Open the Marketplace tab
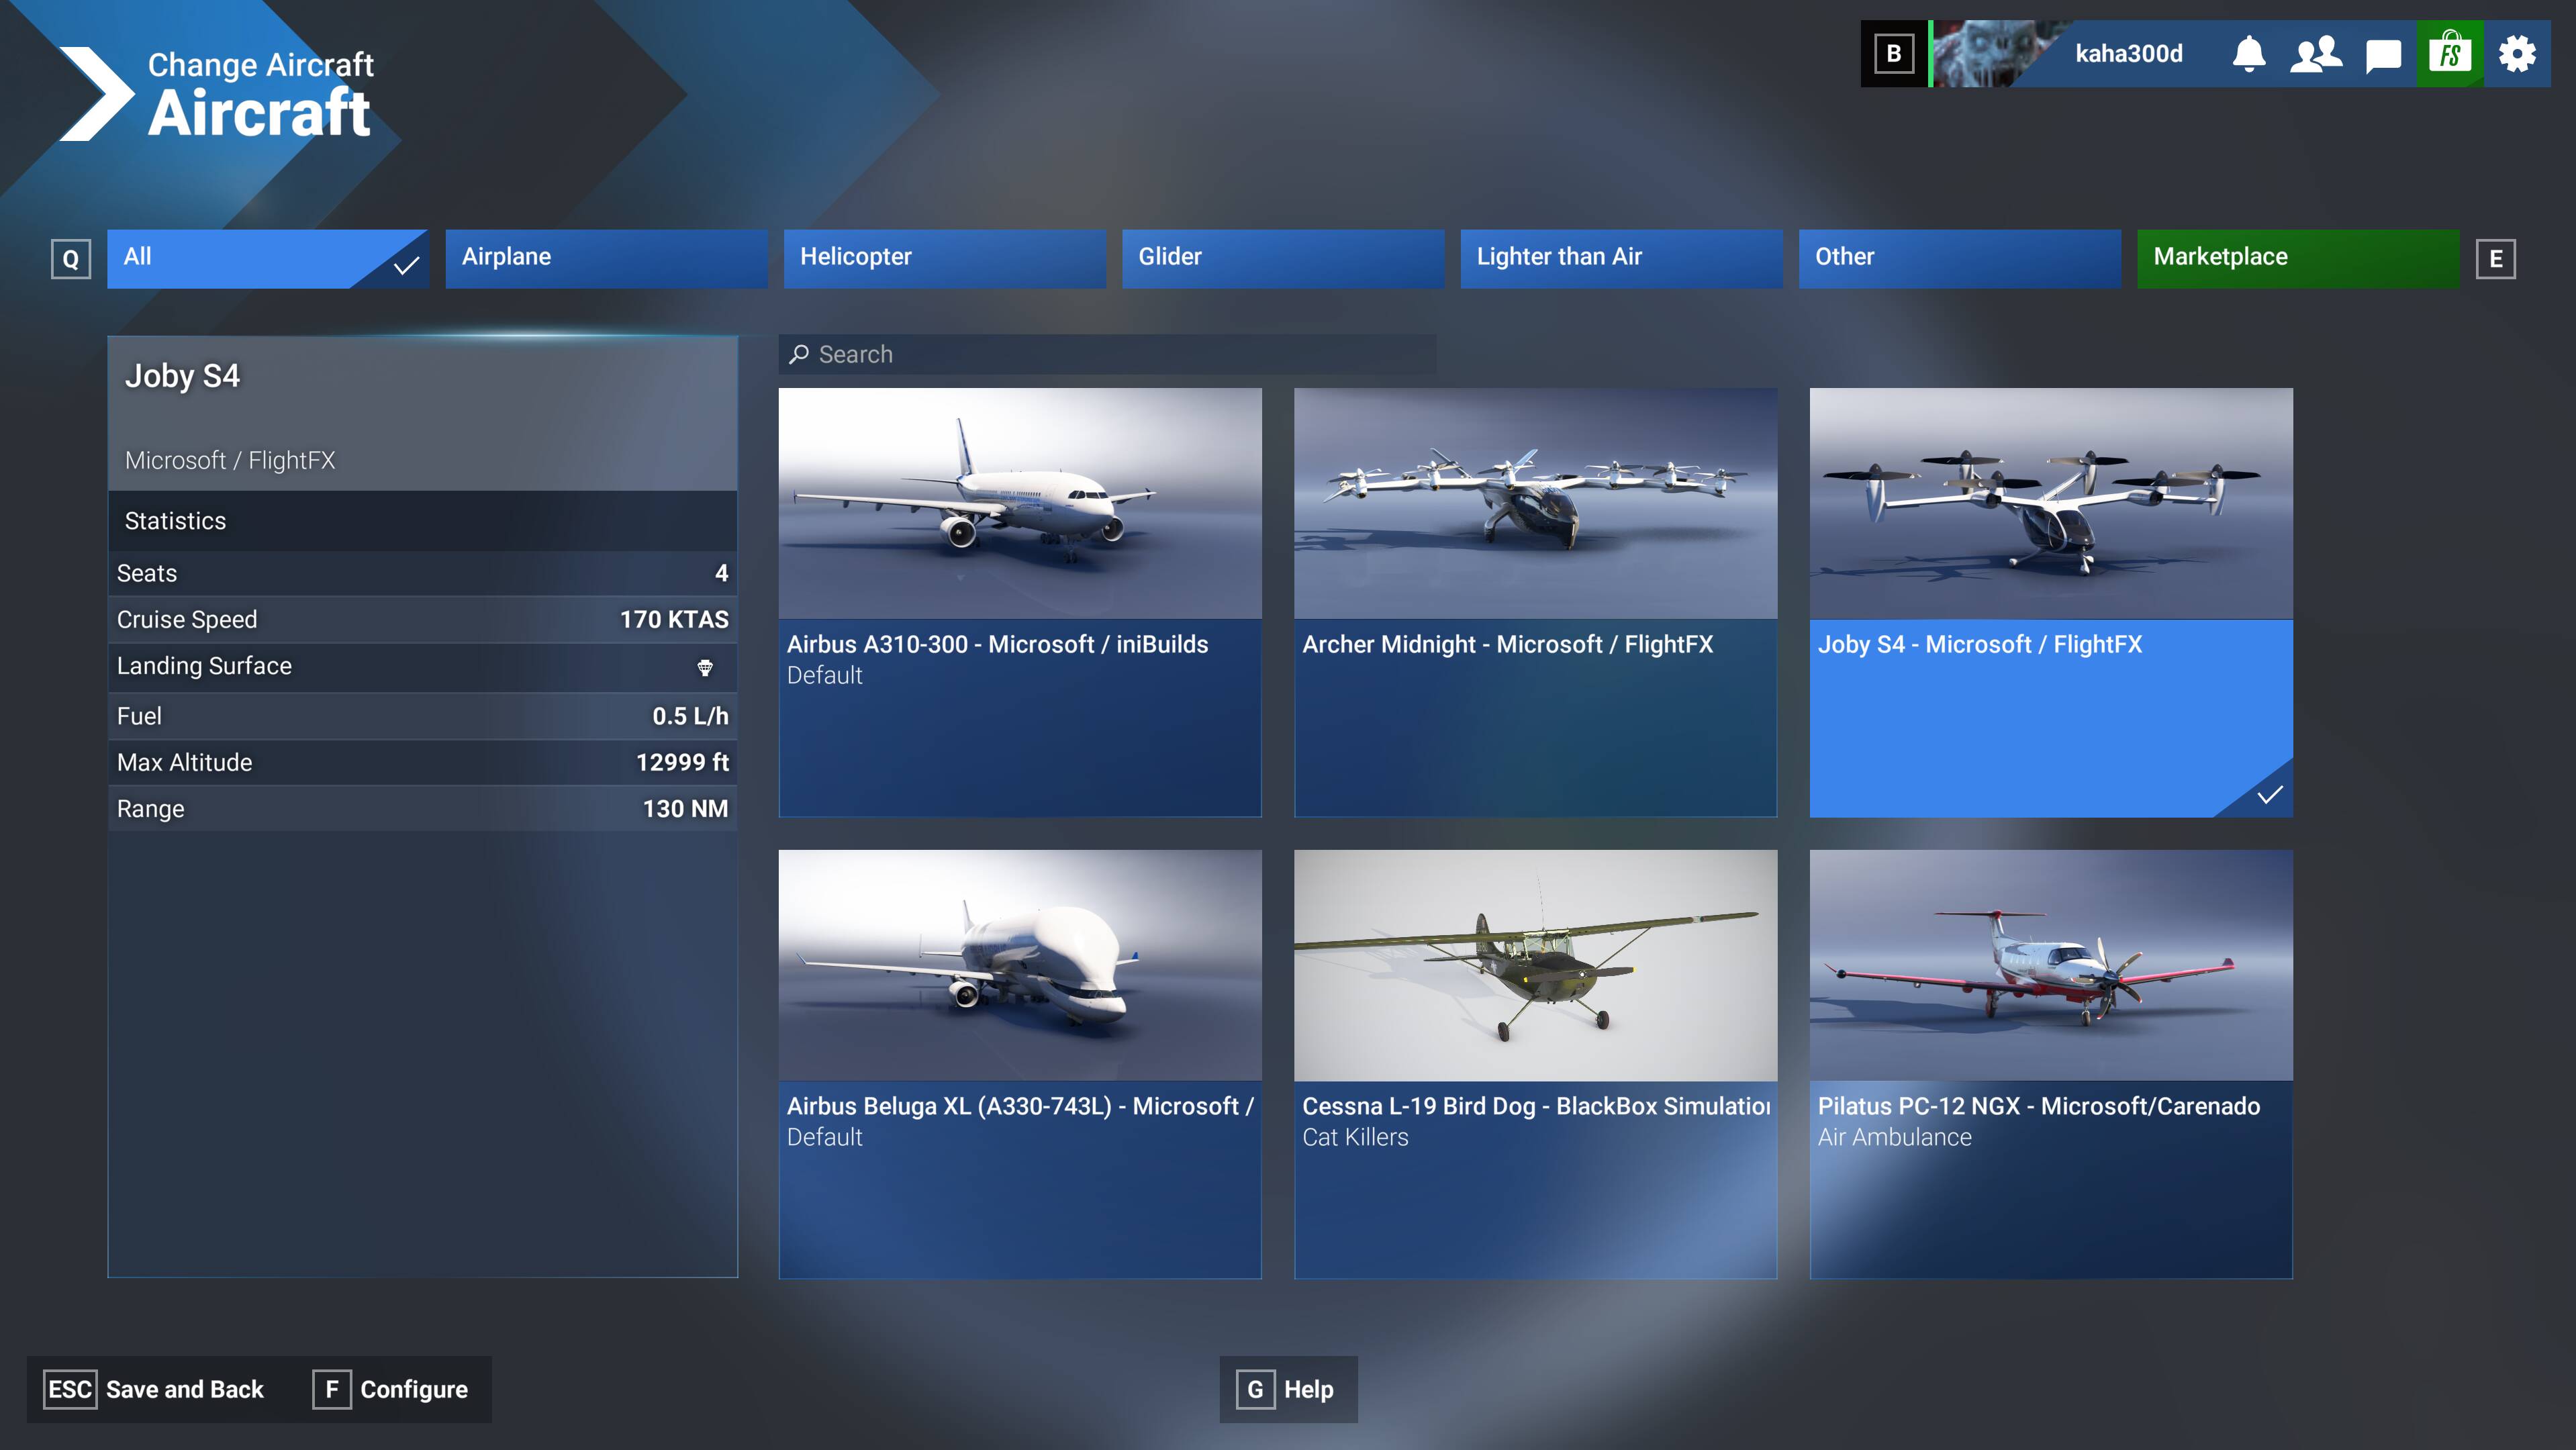This screenshot has width=2576, height=1450. pyautogui.click(x=2297, y=258)
